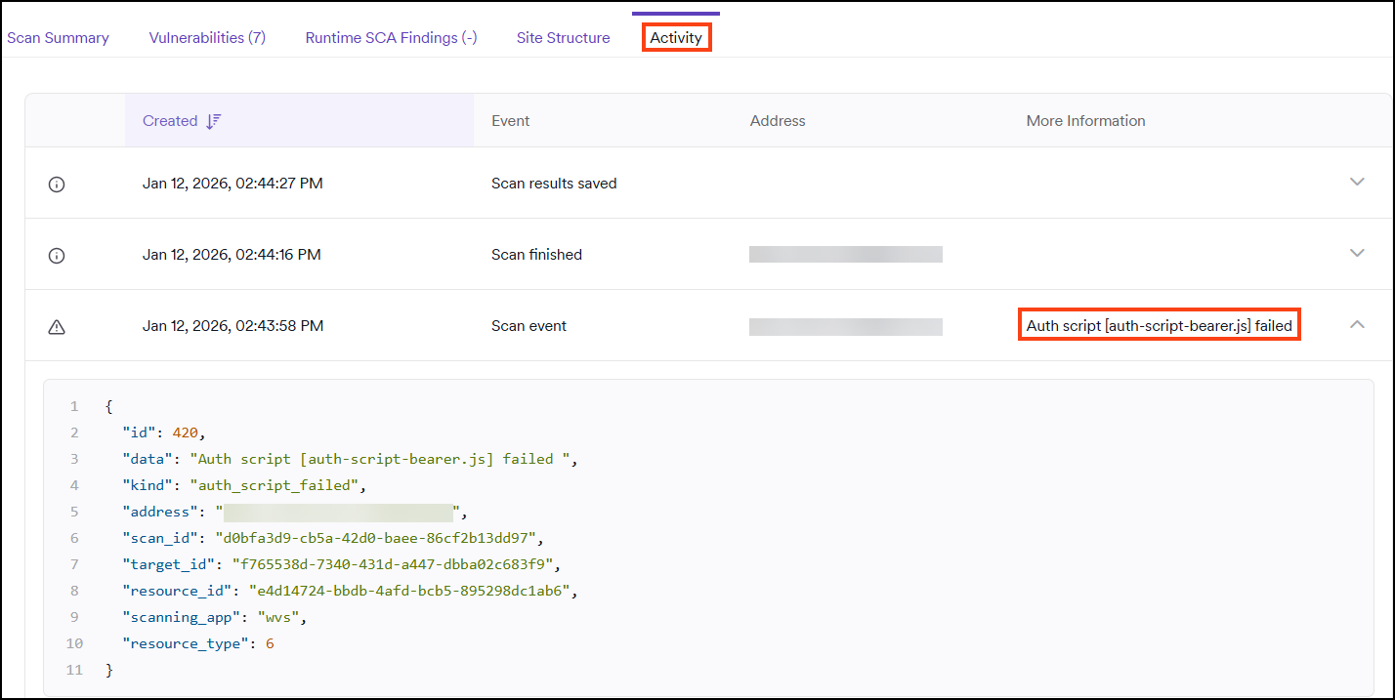The image size is (1395, 700).
Task: Switch to the Scan Summary tab
Action: pyautogui.click(x=58, y=37)
